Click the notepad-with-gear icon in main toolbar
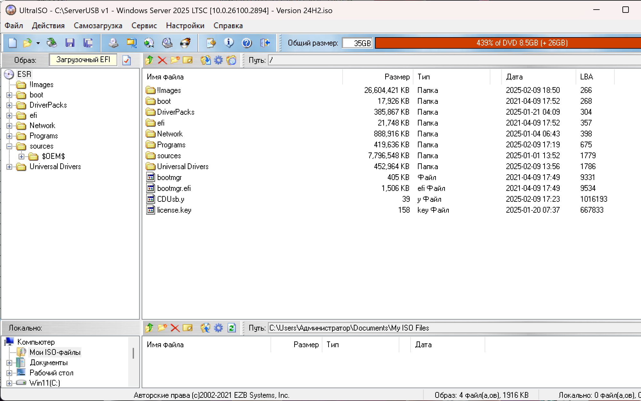Viewport: 641px width, 401px height. [211, 43]
